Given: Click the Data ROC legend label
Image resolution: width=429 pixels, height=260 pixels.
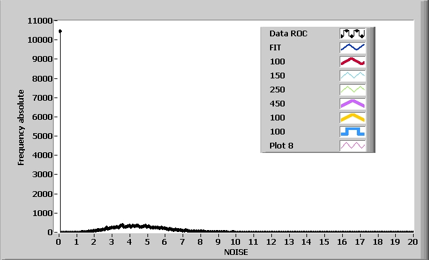Looking at the screenshot, I should point(288,33).
